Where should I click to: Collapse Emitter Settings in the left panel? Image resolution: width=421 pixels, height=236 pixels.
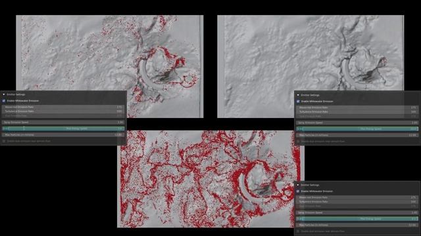coord(4,94)
